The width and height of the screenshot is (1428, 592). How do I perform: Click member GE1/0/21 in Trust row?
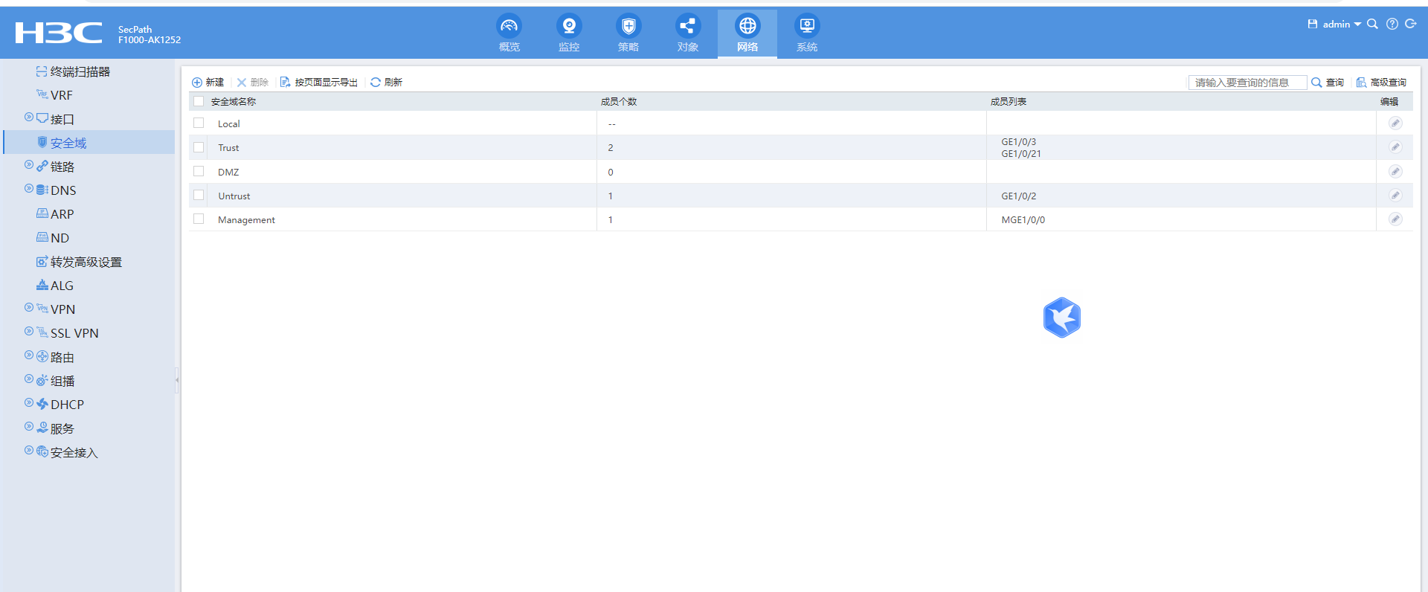tap(1021, 154)
